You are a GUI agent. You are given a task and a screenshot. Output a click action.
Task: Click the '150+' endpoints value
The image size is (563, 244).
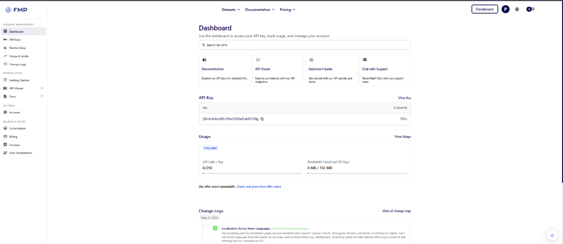pos(403,119)
